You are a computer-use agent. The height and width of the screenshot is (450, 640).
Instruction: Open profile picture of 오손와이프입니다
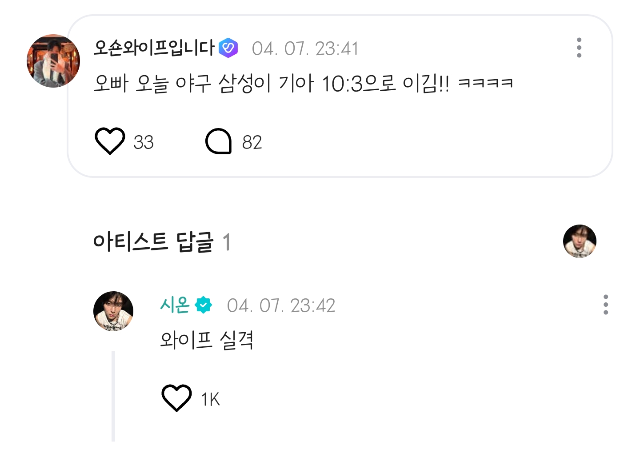pyautogui.click(x=53, y=61)
